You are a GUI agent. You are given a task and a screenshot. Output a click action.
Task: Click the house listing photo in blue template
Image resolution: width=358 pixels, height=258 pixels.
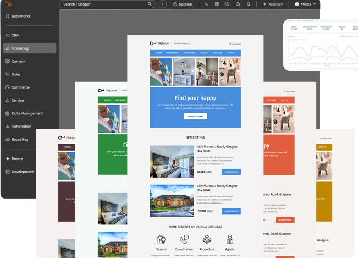pyautogui.click(x=172, y=201)
